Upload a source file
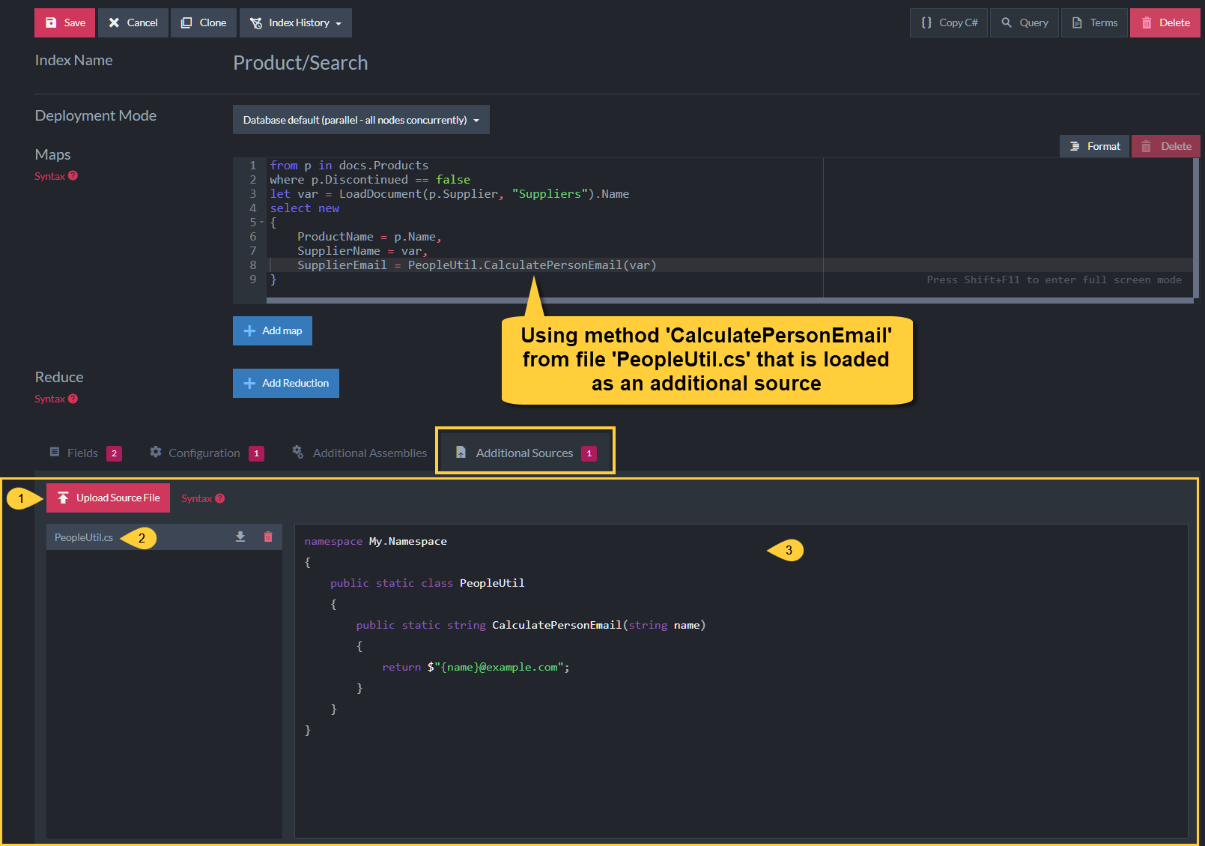Image resolution: width=1205 pixels, height=846 pixels. coord(109,498)
